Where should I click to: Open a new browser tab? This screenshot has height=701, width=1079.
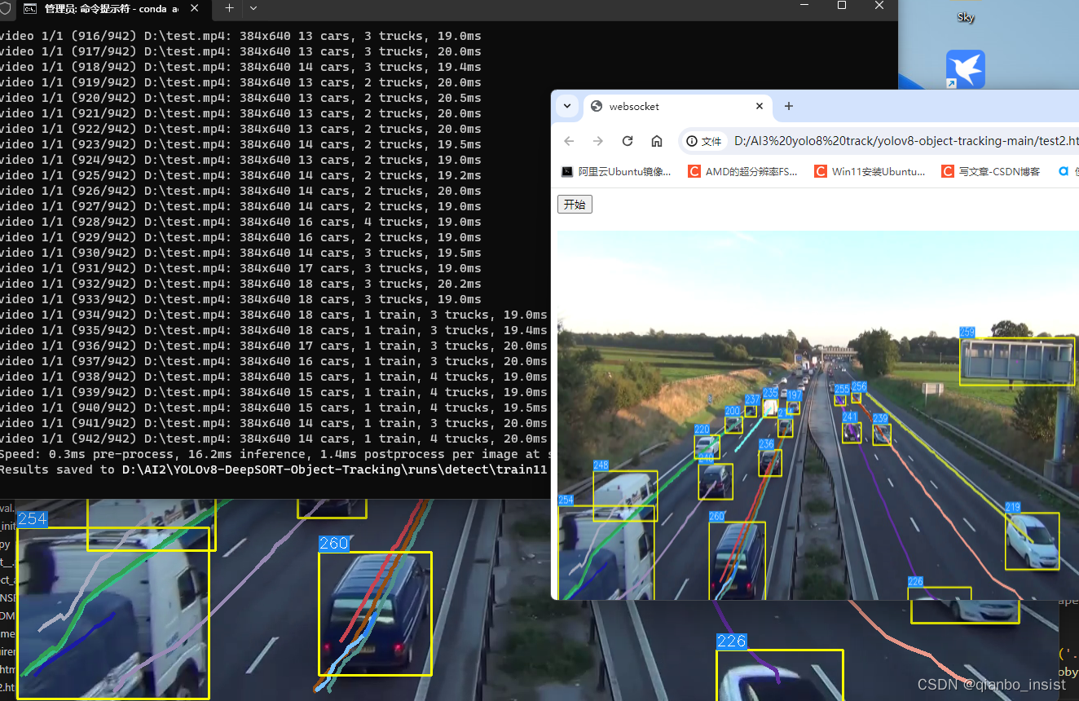(x=788, y=106)
